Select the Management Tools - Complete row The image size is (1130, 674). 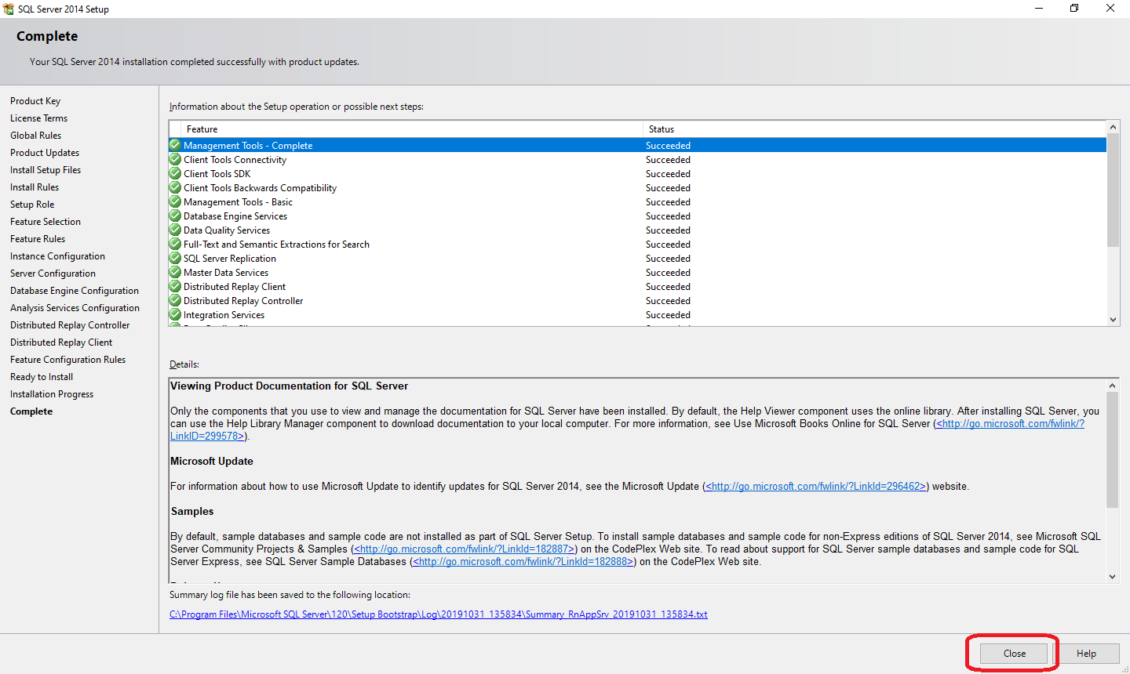click(x=637, y=145)
